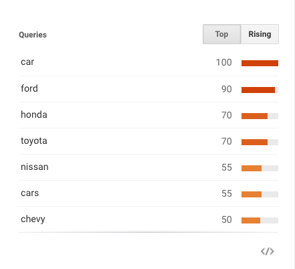Switch to the Rising queries tab
This screenshot has height=269, width=295.
coord(260,34)
